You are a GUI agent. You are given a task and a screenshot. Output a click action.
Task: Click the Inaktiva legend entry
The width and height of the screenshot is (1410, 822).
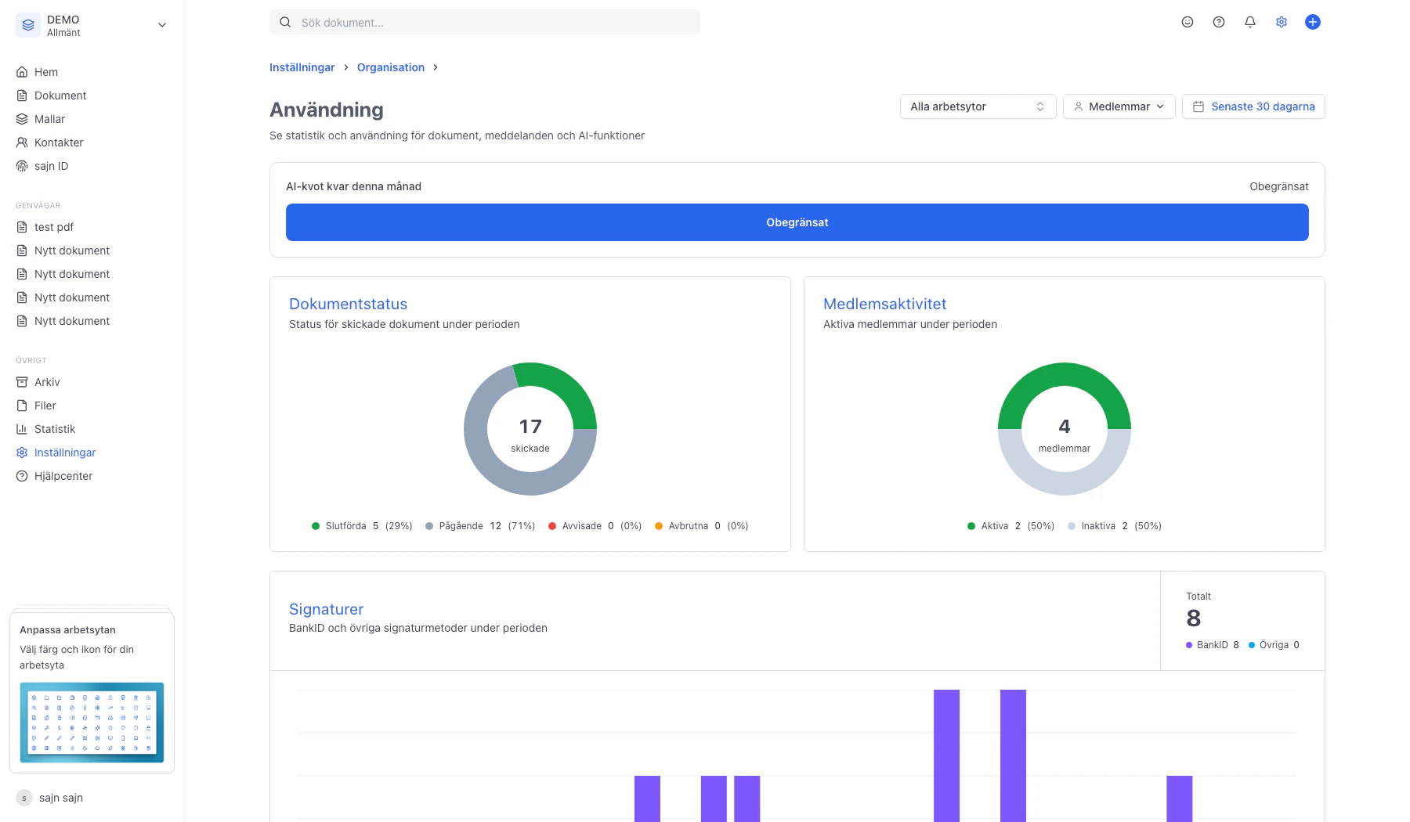(x=1115, y=526)
